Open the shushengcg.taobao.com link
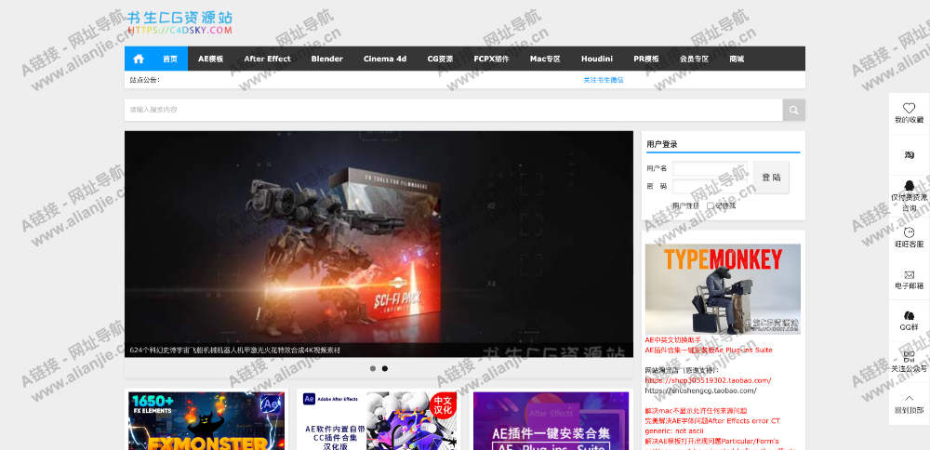The height and width of the screenshot is (450, 930). click(700, 390)
